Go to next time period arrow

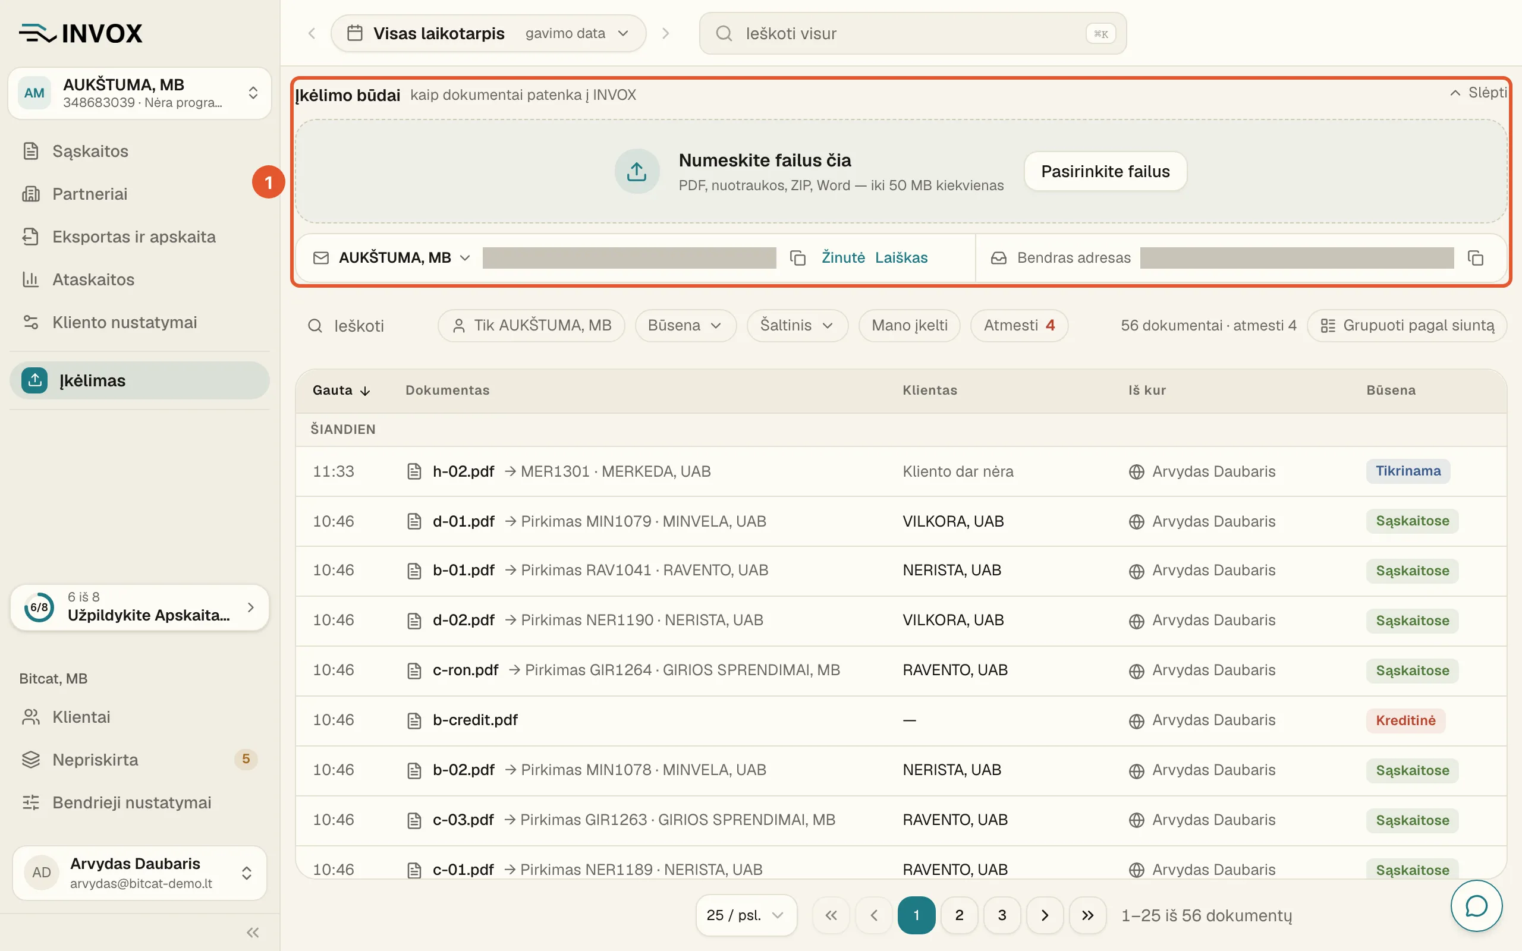pyautogui.click(x=665, y=33)
